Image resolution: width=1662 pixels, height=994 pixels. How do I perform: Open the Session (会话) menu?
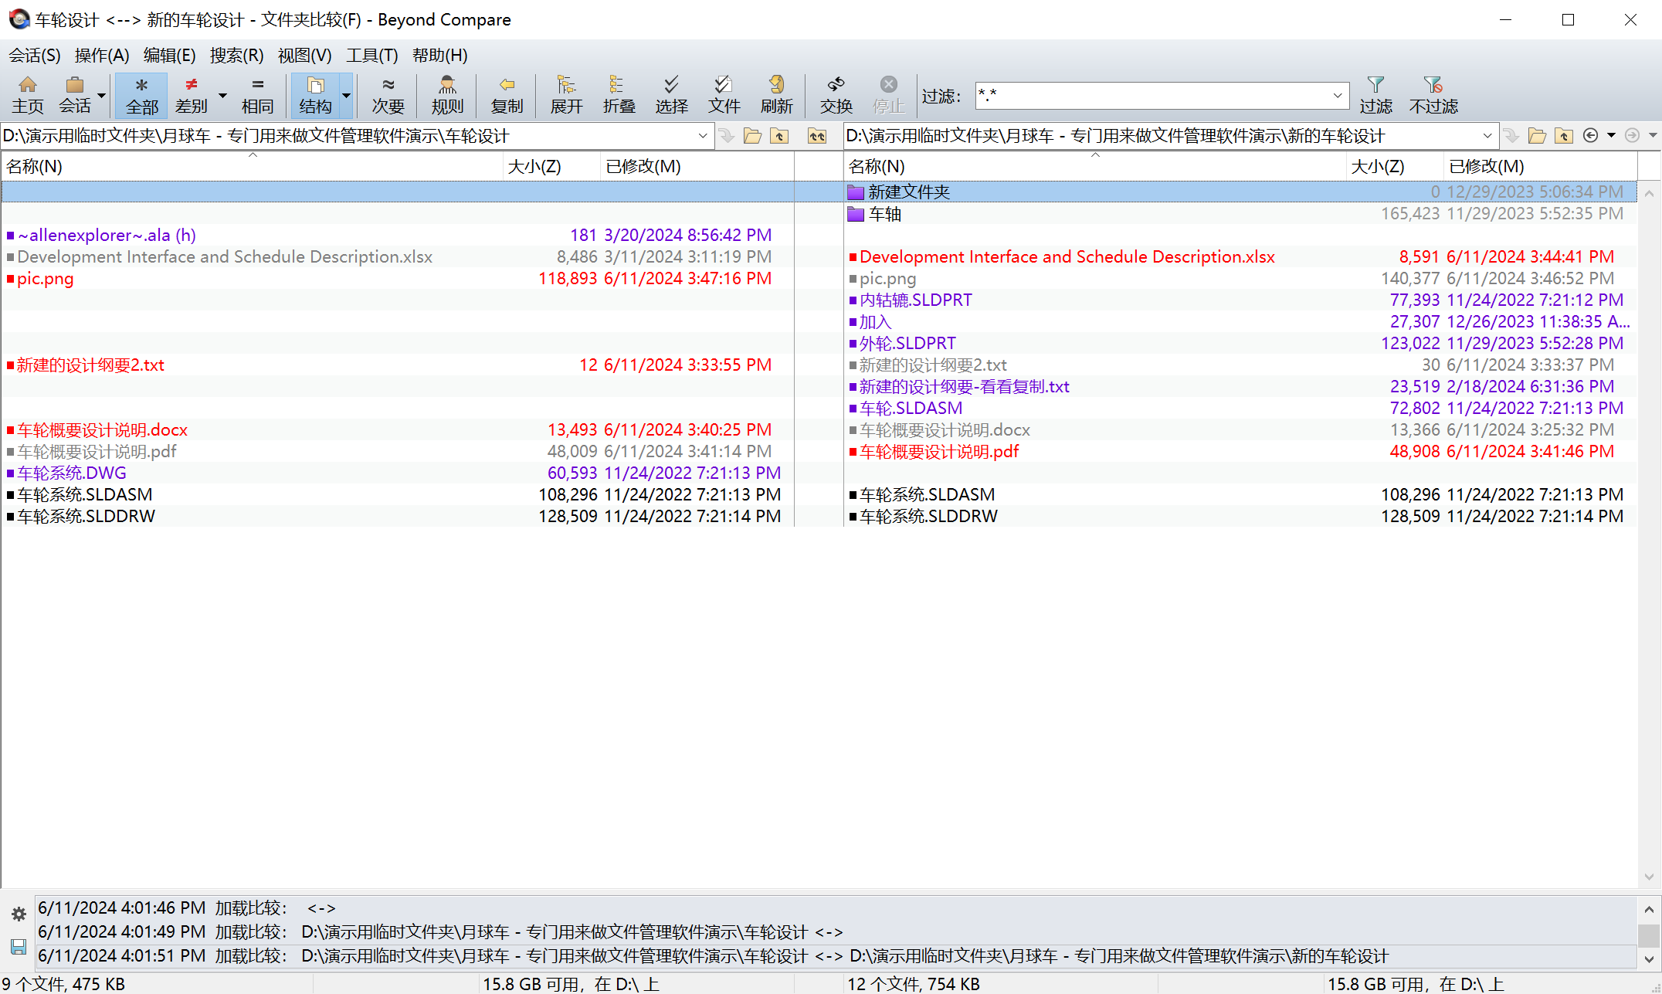tap(35, 56)
